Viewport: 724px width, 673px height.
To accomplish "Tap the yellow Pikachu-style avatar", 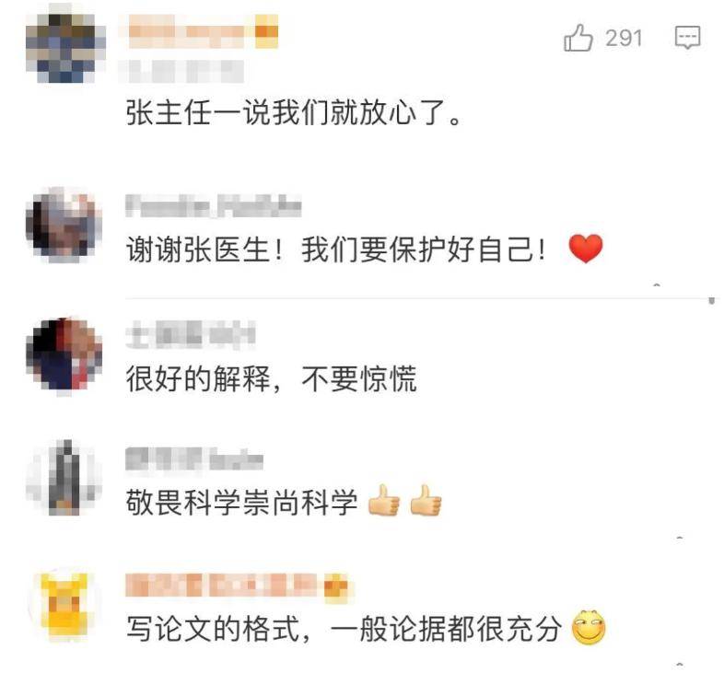I will point(65,605).
